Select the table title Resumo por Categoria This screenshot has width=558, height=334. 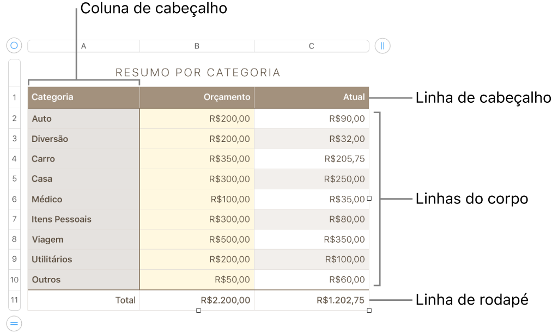197,71
